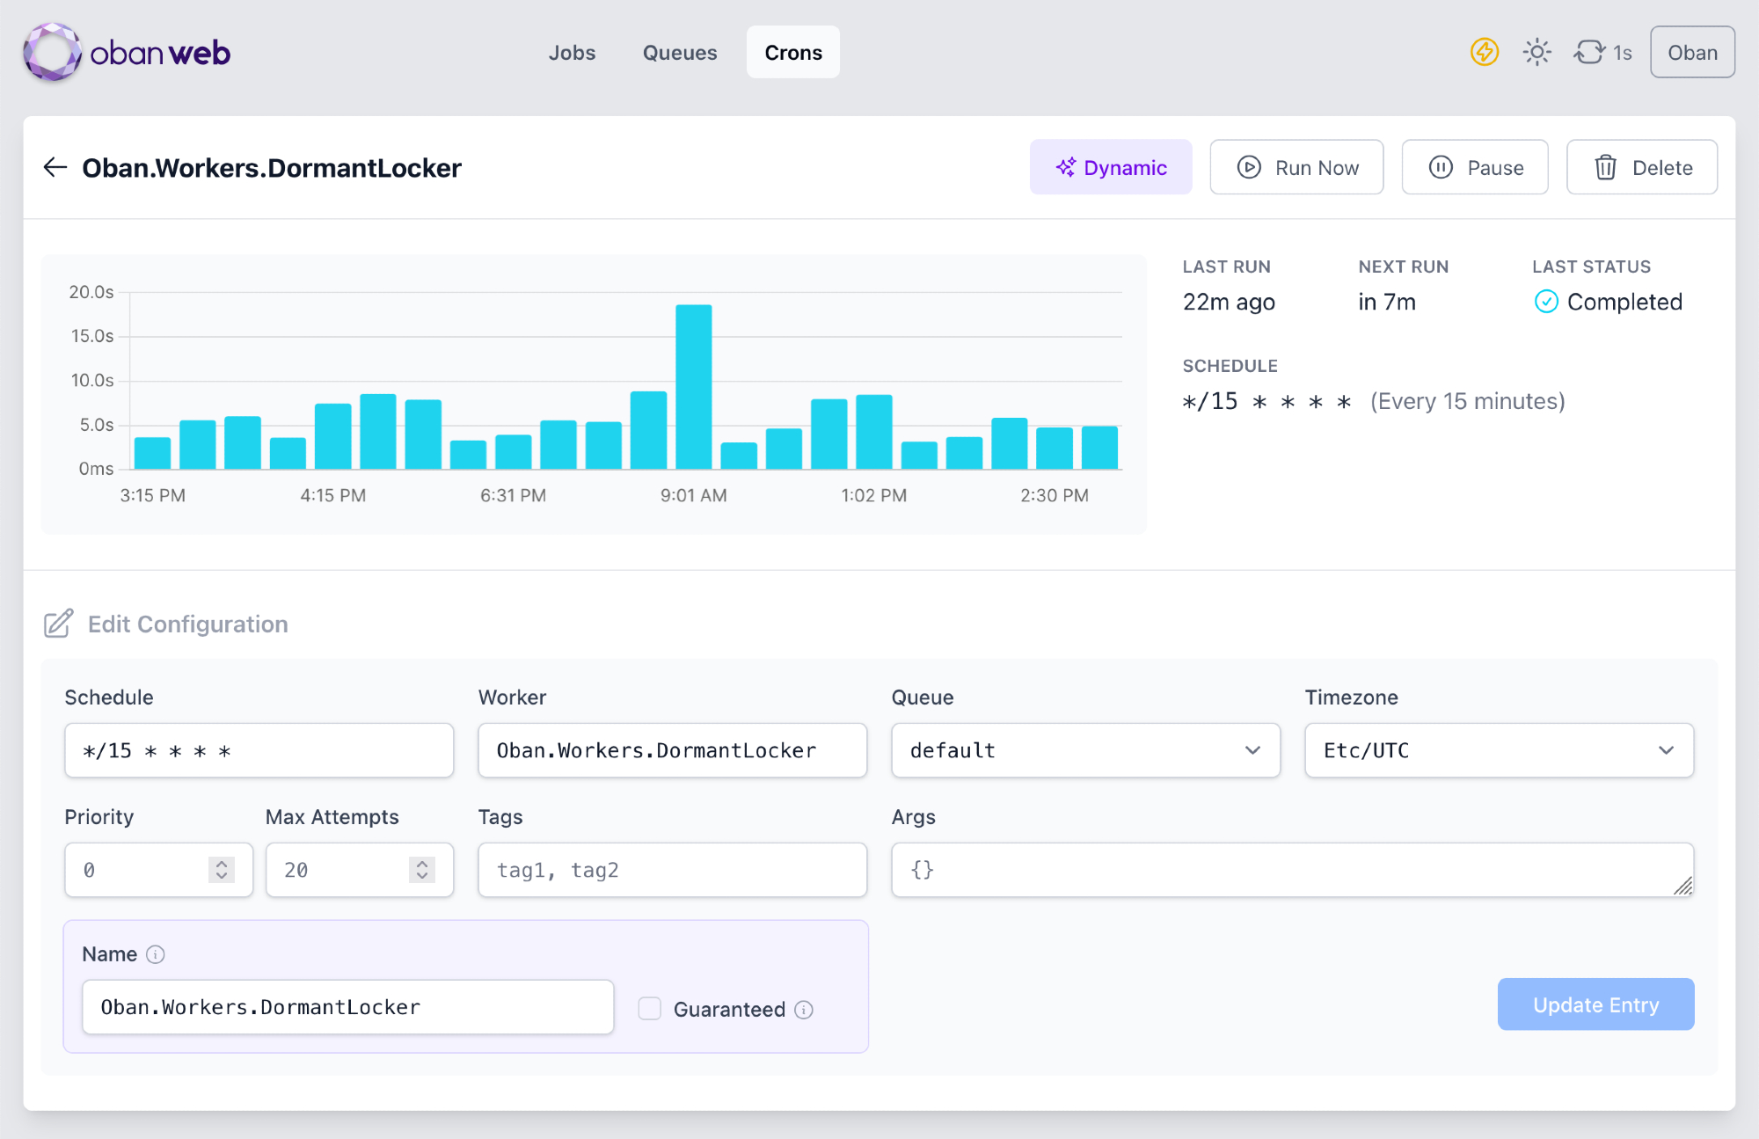The height and width of the screenshot is (1139, 1759).
Task: Toggle the sun theme icon
Action: (1536, 52)
